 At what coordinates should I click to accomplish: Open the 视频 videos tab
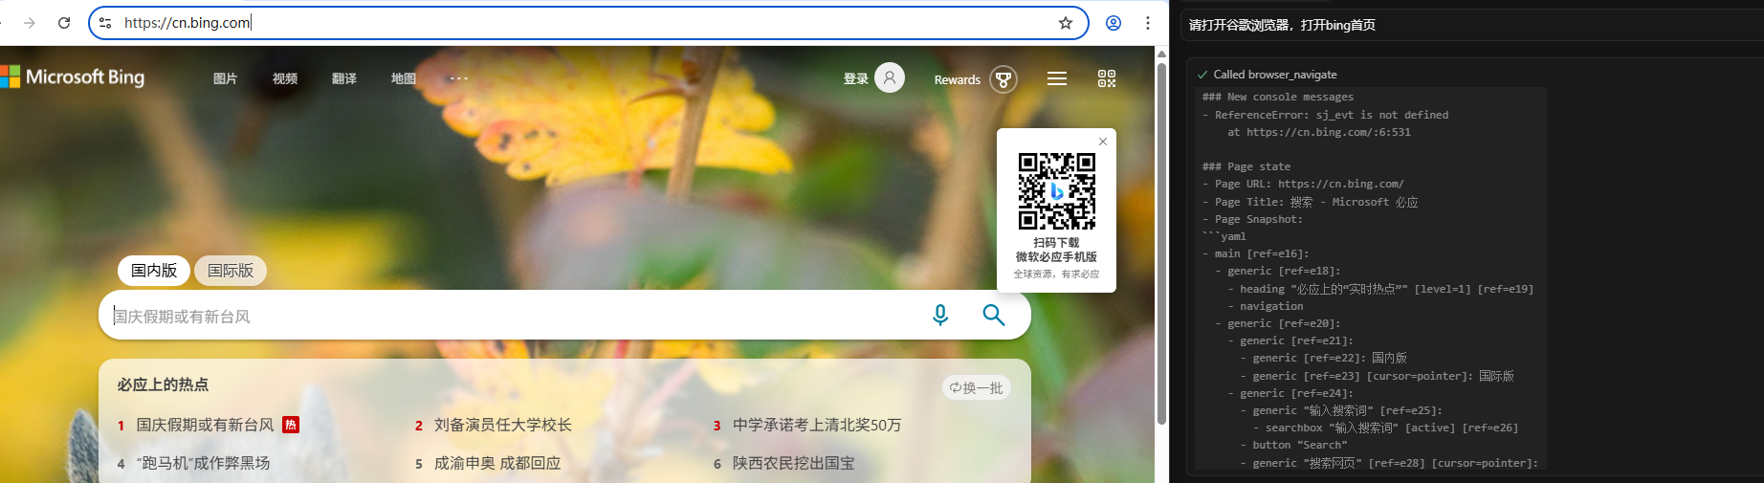(285, 78)
